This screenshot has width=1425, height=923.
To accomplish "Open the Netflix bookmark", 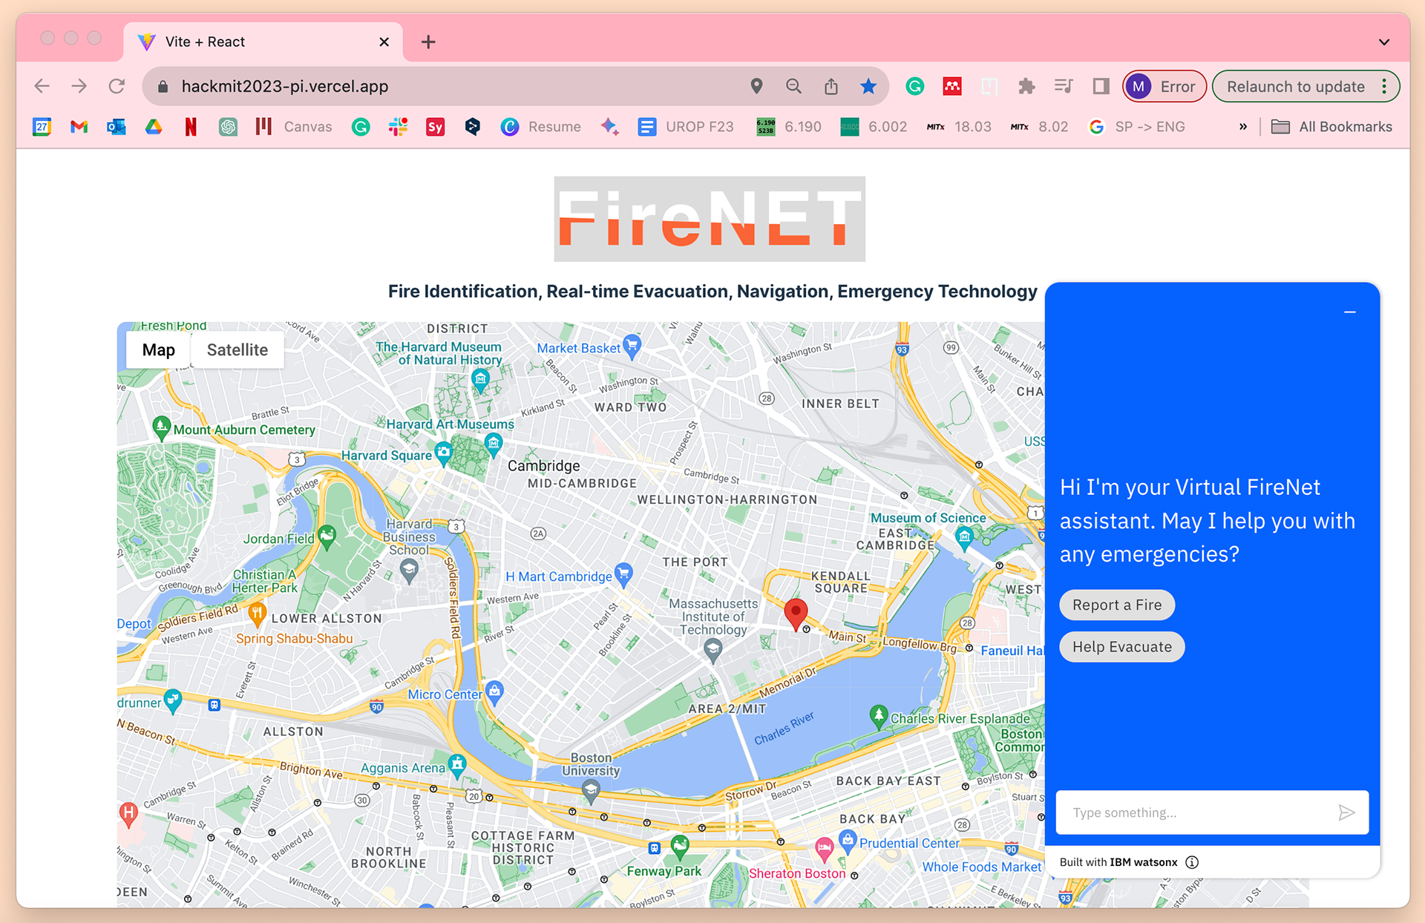I will pos(191,127).
